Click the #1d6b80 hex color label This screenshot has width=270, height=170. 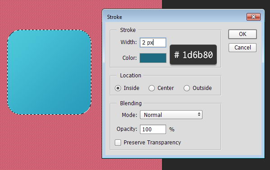tap(193, 55)
